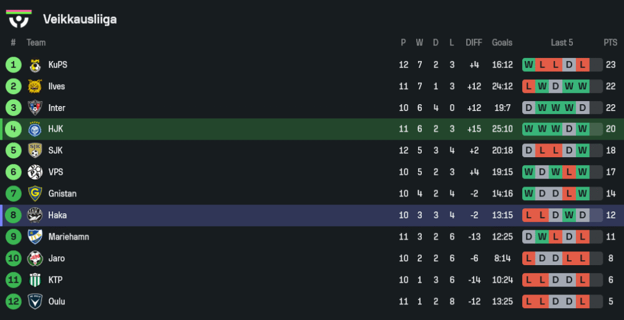
Task: Click the HJK team crest
Action: [35, 129]
